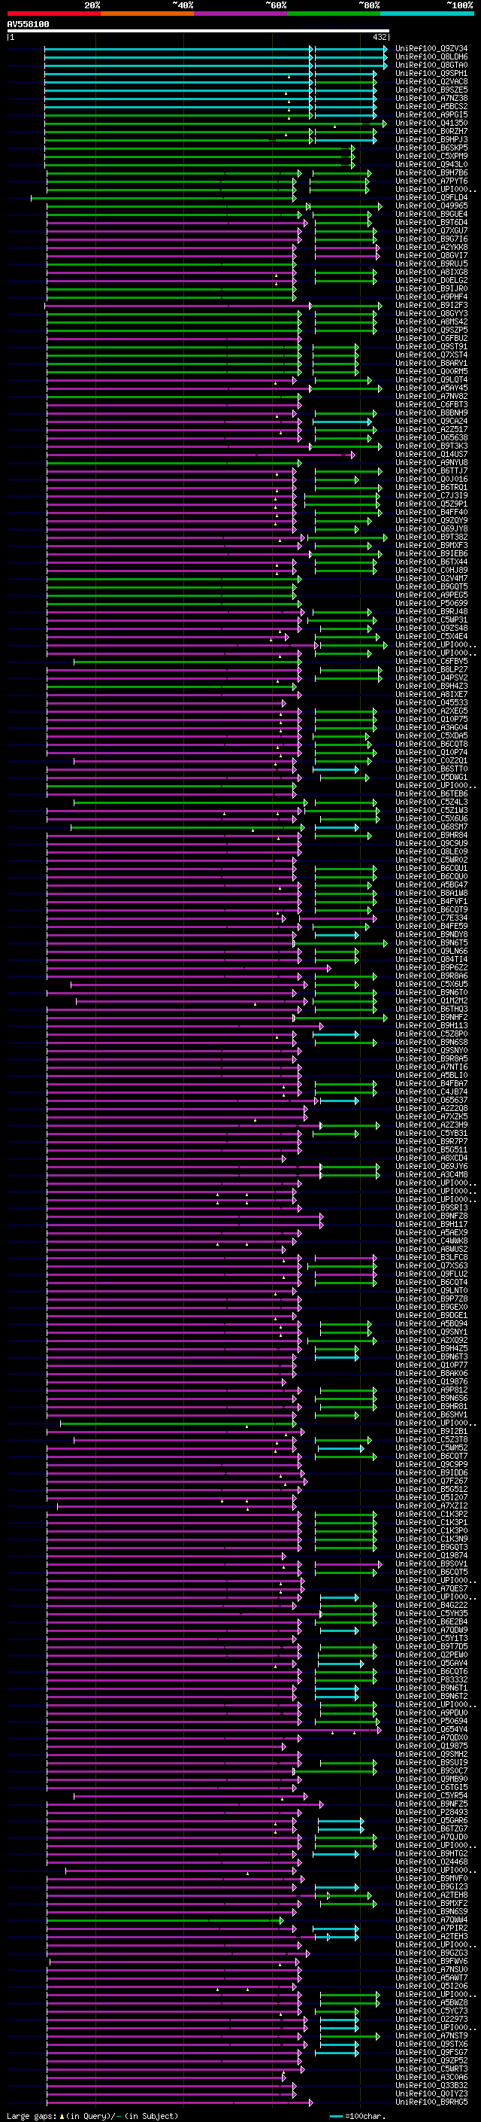
Task: Open the UniRef100_Q8LDH6 hit
Action: 431,57
